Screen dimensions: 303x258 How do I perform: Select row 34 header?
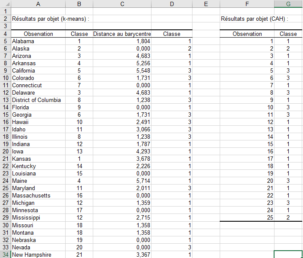click(x=6, y=255)
